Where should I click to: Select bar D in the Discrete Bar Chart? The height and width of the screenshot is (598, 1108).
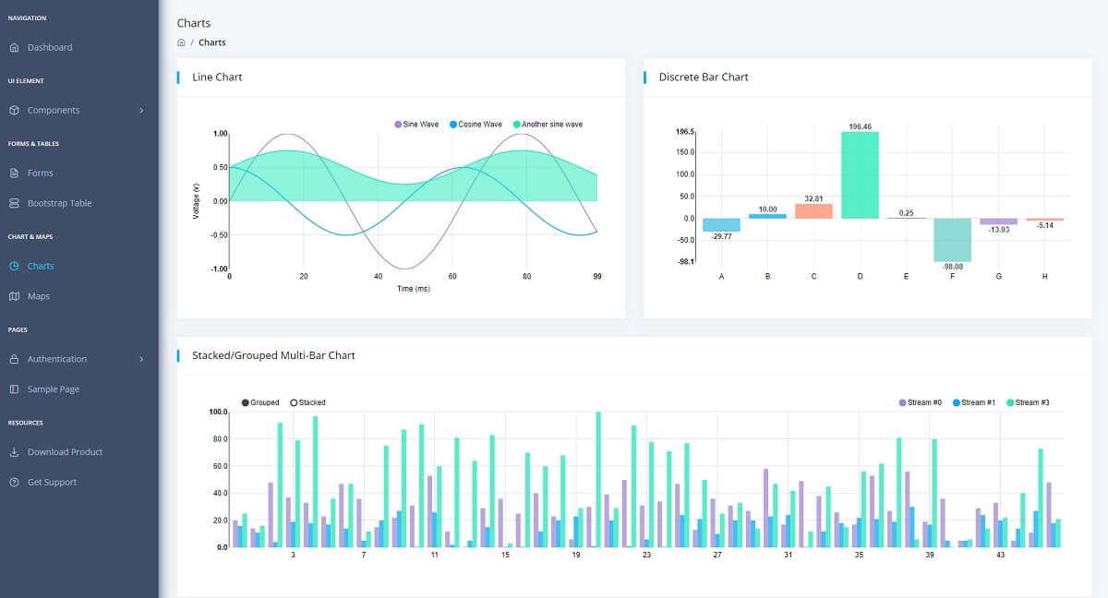(860, 175)
